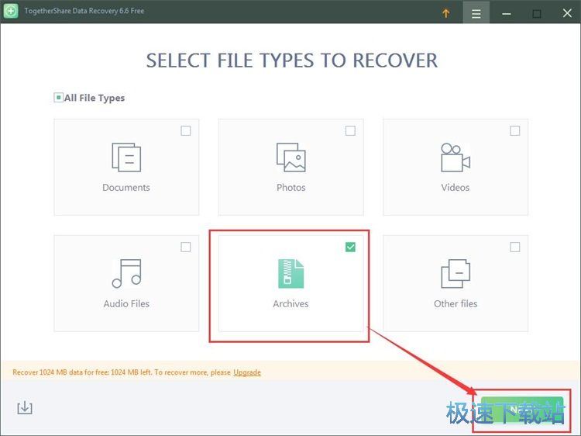The image size is (581, 436).
Task: Follow the Upgrade link
Action: pyautogui.click(x=247, y=372)
